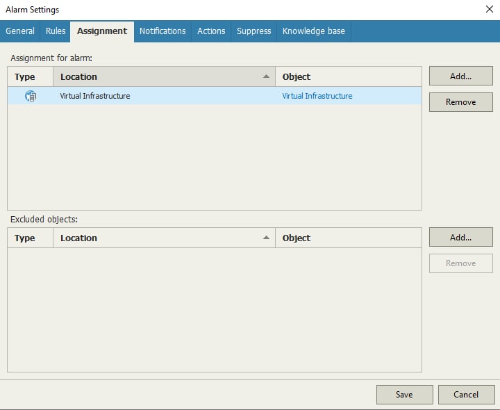Save the alarm settings
500x410 pixels.
[404, 395]
